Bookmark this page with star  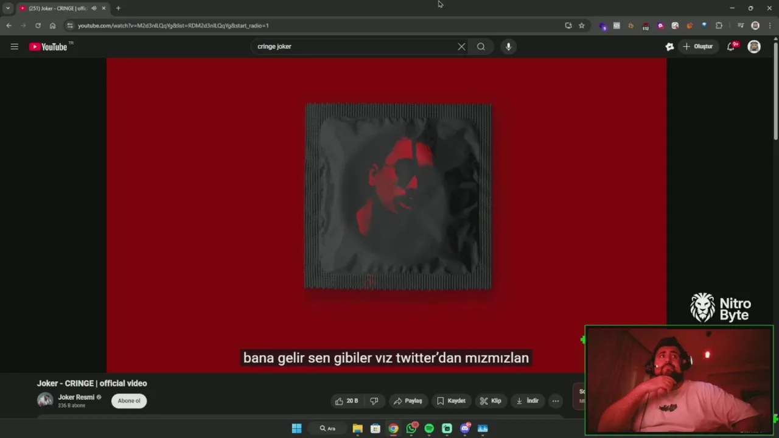click(x=582, y=26)
